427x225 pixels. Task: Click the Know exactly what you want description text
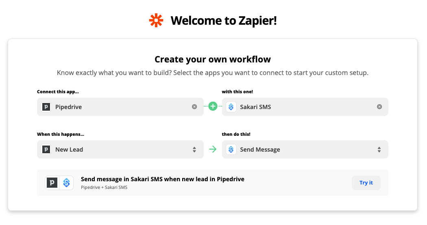pos(213,73)
